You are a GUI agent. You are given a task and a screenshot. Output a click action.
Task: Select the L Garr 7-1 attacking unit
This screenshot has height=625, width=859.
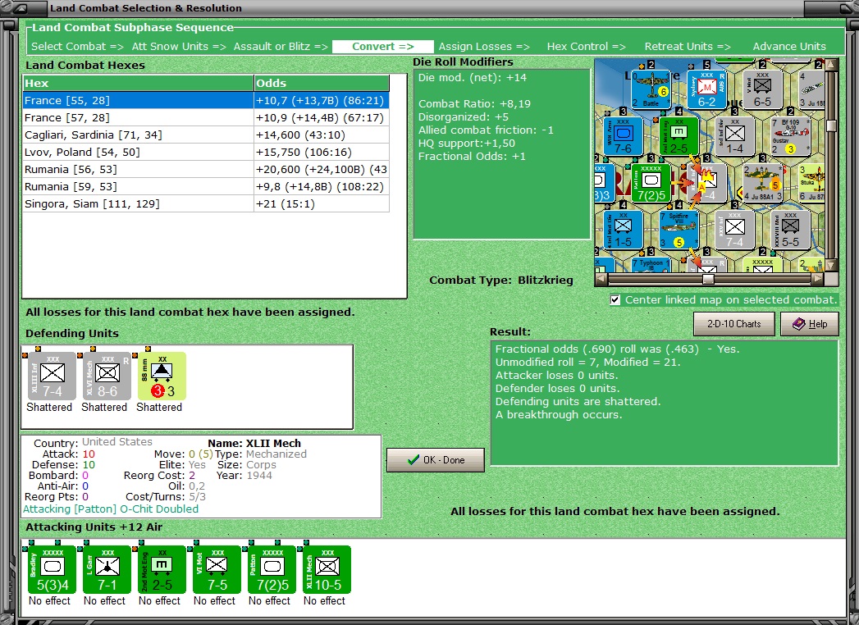click(x=107, y=570)
